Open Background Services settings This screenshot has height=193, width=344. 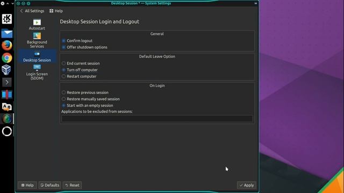point(37,41)
